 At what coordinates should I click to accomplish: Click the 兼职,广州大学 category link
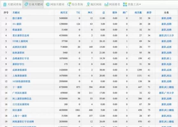click(x=167, y=93)
